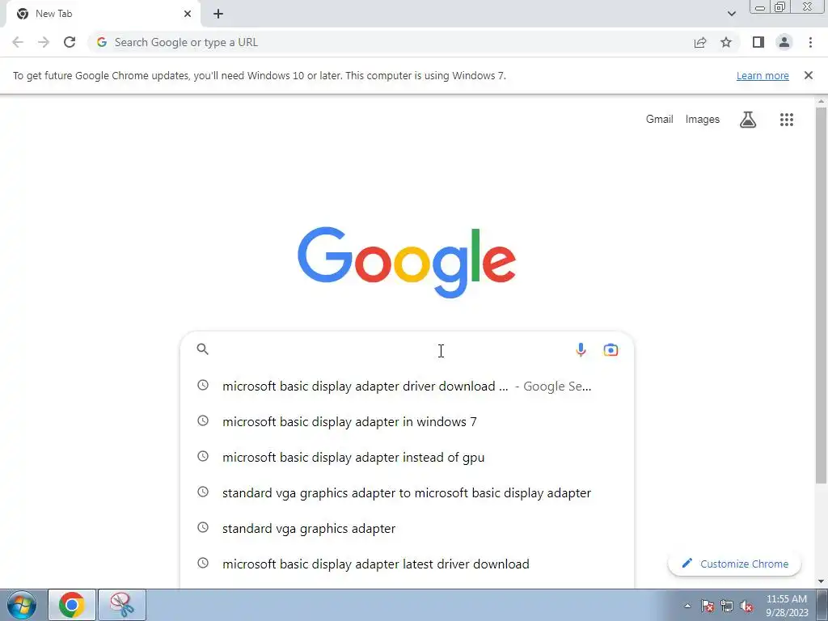Click the Customize Chrome button
Image resolution: width=828 pixels, height=621 pixels.
734,564
